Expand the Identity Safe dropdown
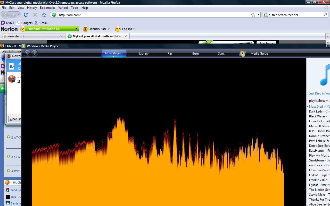 tap(109, 29)
